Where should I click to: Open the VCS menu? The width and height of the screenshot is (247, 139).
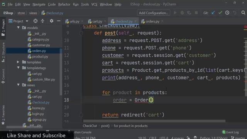94,4
